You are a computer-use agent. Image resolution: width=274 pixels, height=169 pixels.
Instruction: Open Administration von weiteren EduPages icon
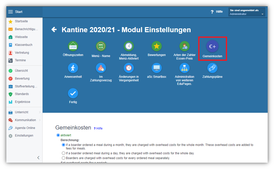[x=185, y=68]
